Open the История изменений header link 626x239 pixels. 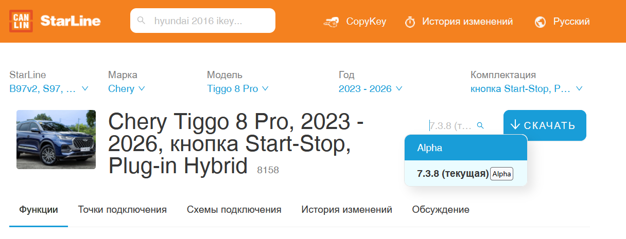[x=467, y=22]
